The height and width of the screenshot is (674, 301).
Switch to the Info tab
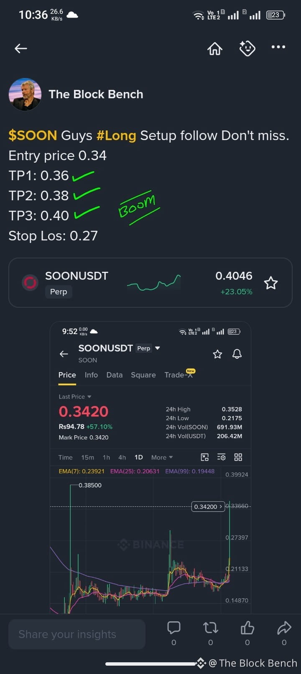pos(91,375)
